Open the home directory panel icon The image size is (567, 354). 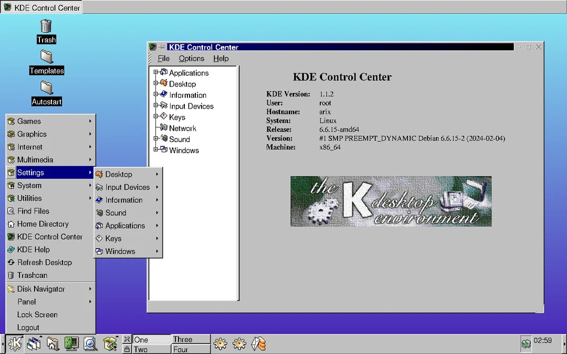pyautogui.click(x=52, y=344)
